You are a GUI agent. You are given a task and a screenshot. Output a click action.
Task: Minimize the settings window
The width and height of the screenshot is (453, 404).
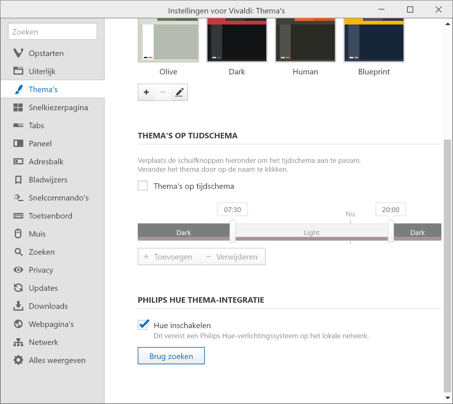(x=381, y=10)
